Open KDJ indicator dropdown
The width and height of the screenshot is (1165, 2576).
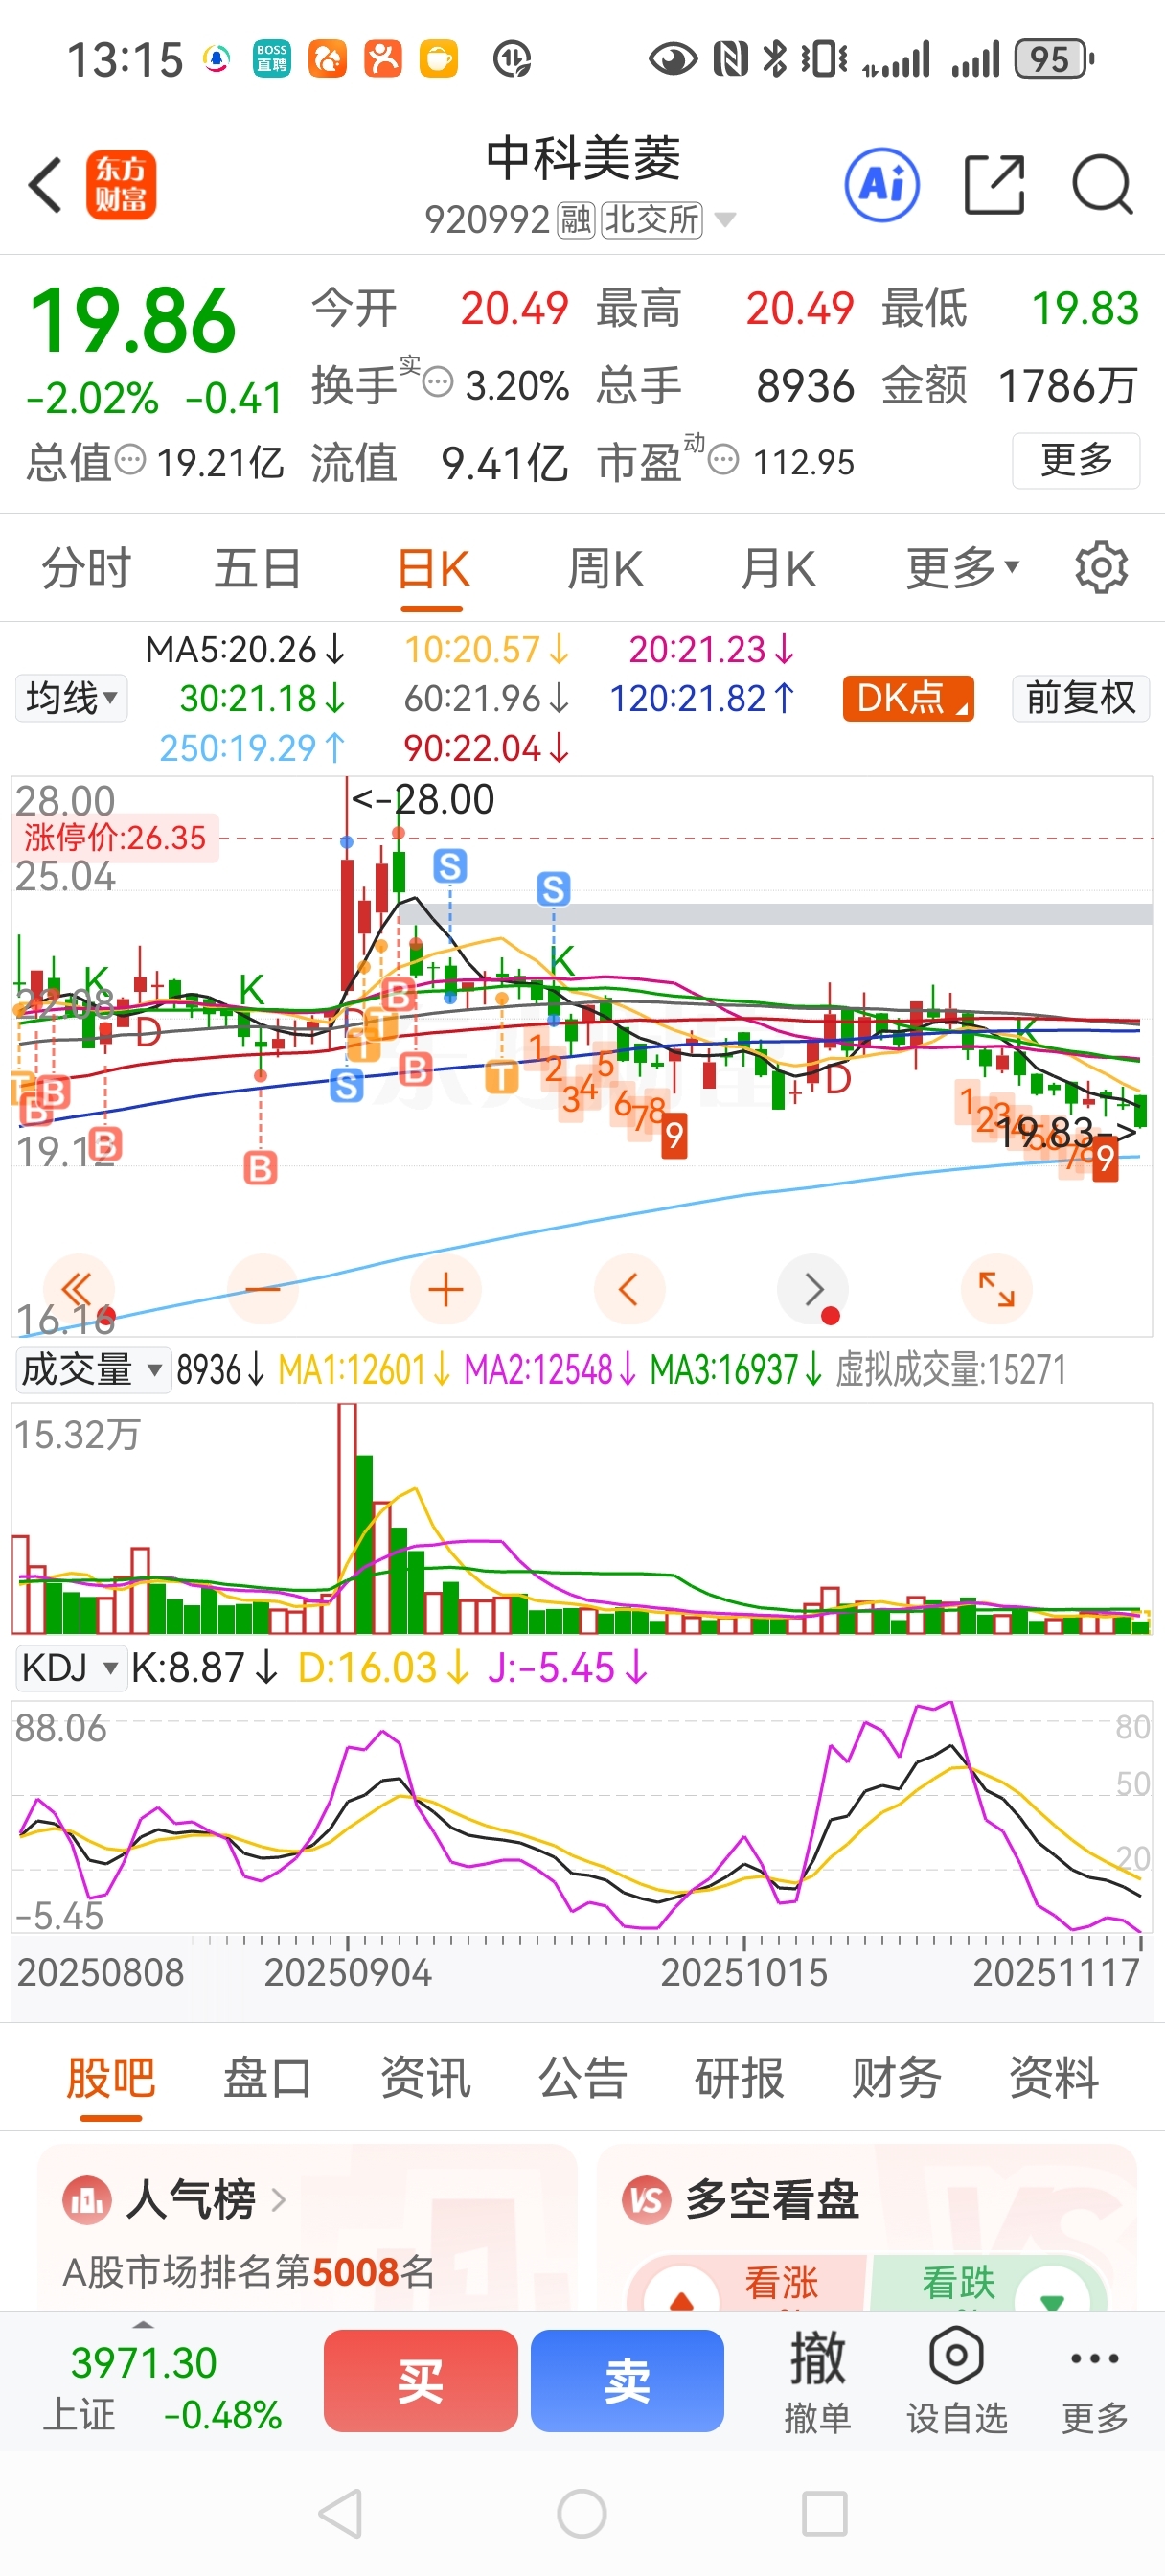[x=70, y=1668]
